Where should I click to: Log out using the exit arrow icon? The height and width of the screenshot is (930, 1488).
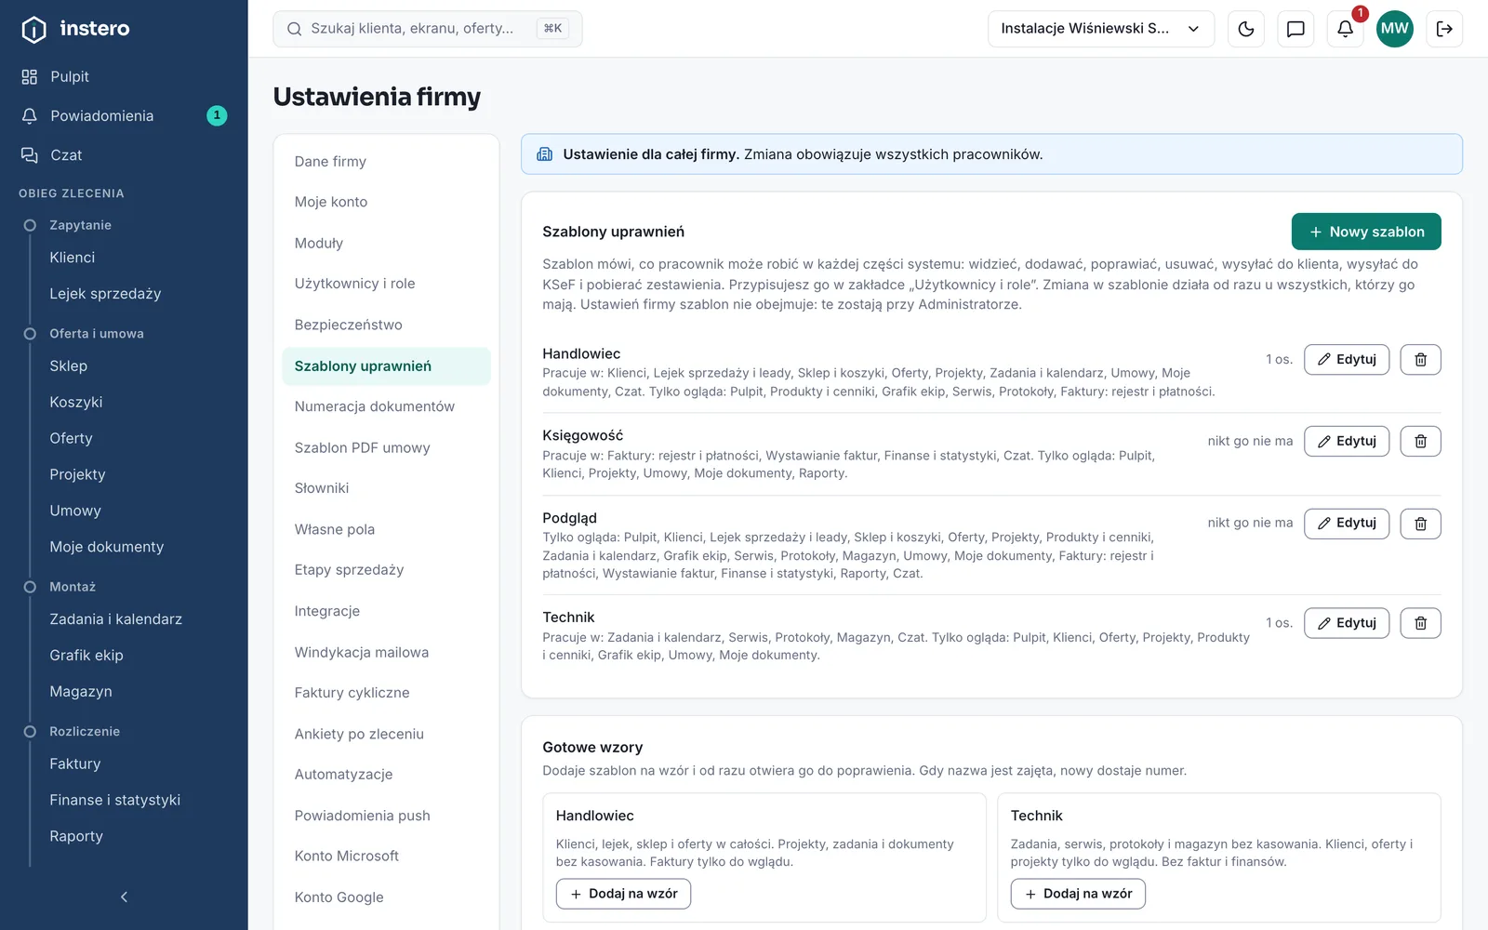(1444, 29)
